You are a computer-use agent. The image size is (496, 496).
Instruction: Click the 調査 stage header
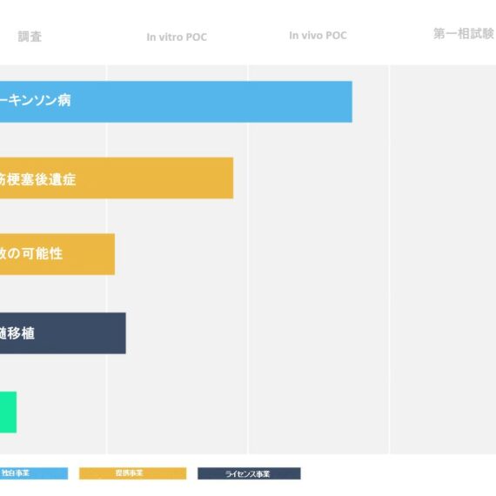(x=30, y=37)
